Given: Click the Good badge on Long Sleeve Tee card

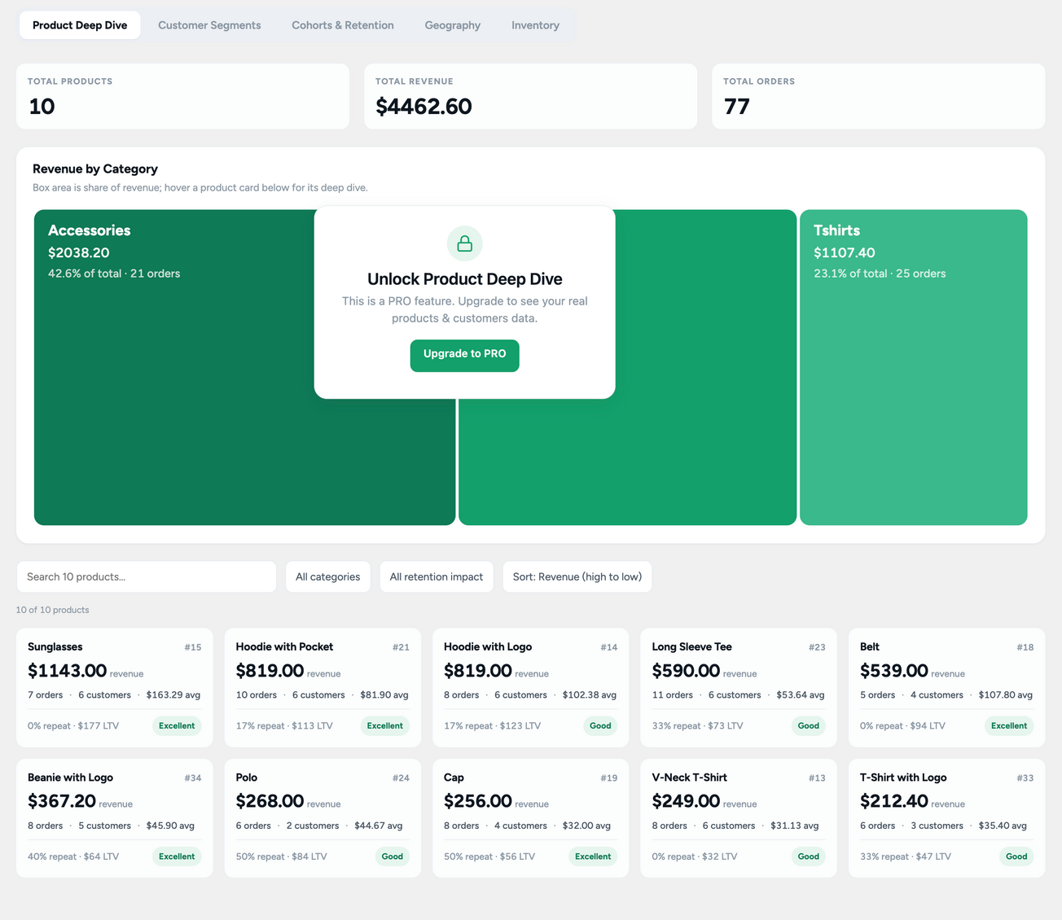Looking at the screenshot, I should [x=809, y=725].
